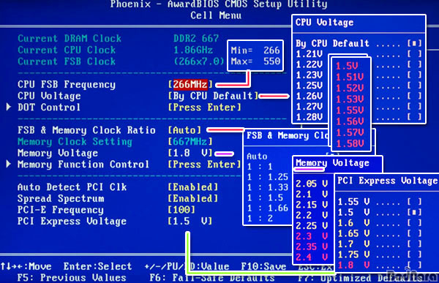This screenshot has width=439, height=283.
Task: Open the Memory Voltage [1.8 V] value
Action: 190,153
